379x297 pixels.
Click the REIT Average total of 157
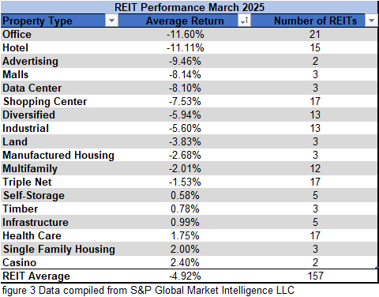(315, 276)
